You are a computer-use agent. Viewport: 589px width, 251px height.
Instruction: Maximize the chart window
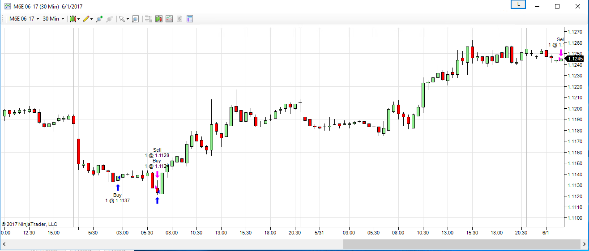pos(557,6)
